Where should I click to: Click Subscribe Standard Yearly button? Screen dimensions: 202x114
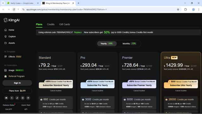pyautogui.click(x=56, y=85)
